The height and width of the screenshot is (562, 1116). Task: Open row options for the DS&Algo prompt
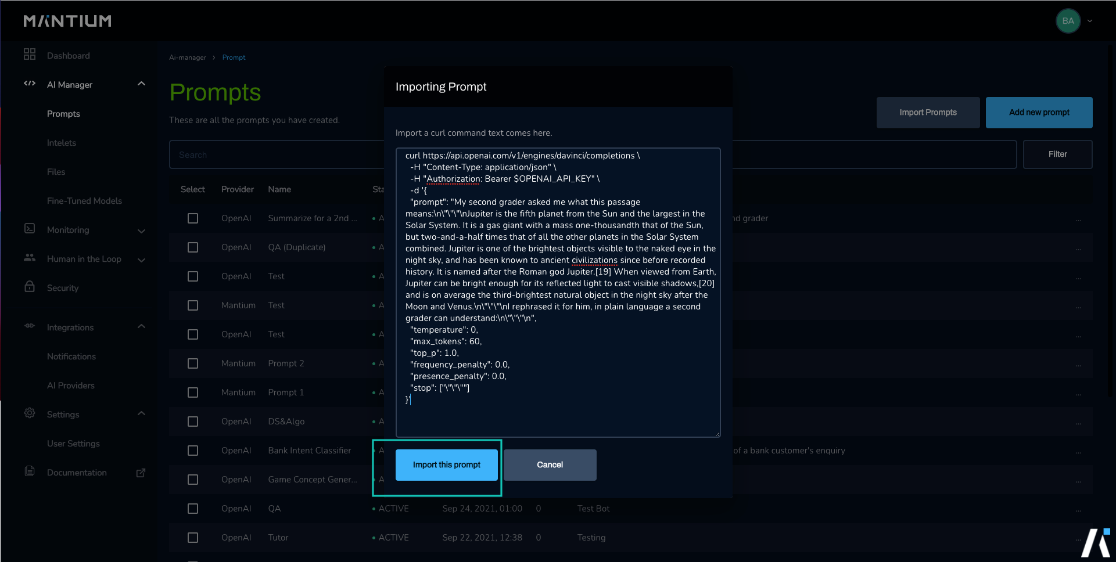tap(1078, 423)
